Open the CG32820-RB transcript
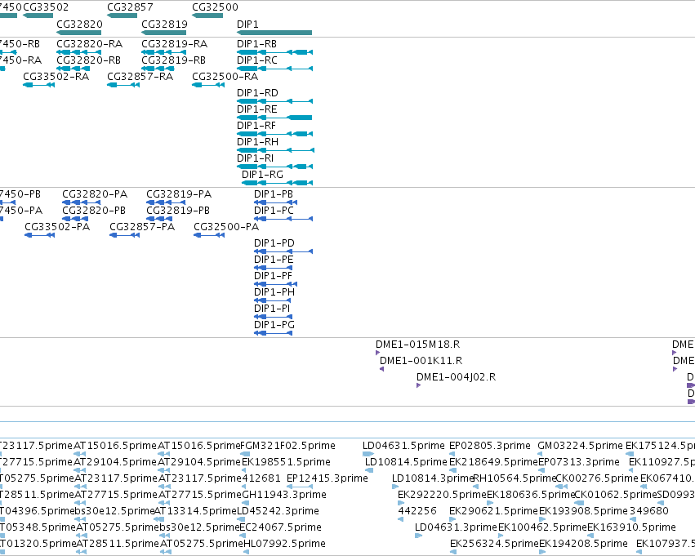The height and width of the screenshot is (556, 695). pos(74,69)
